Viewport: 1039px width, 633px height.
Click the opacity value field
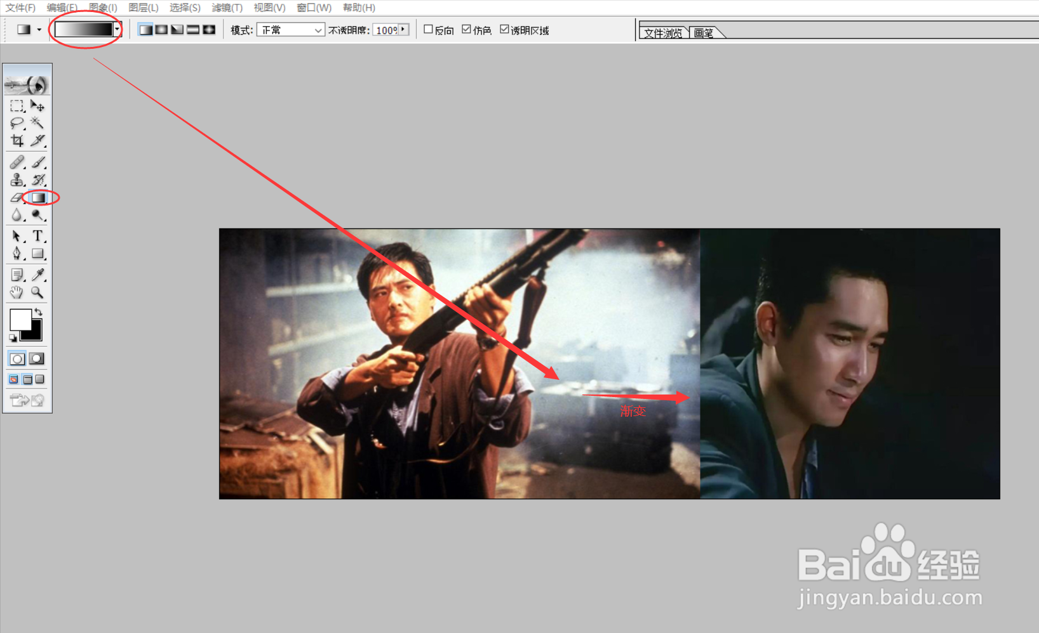point(386,30)
